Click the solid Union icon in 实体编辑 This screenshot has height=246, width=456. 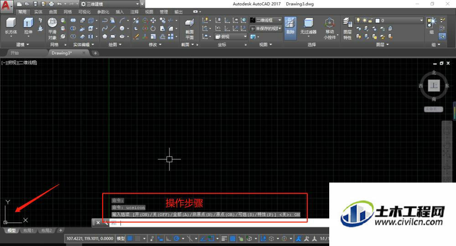point(73,21)
